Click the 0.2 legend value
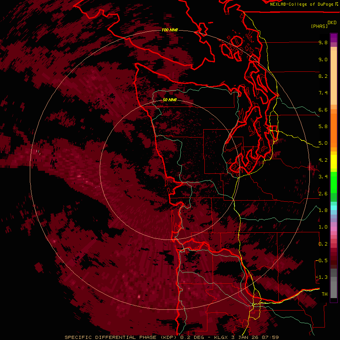Screen dimensions: 340x340 coord(323,244)
